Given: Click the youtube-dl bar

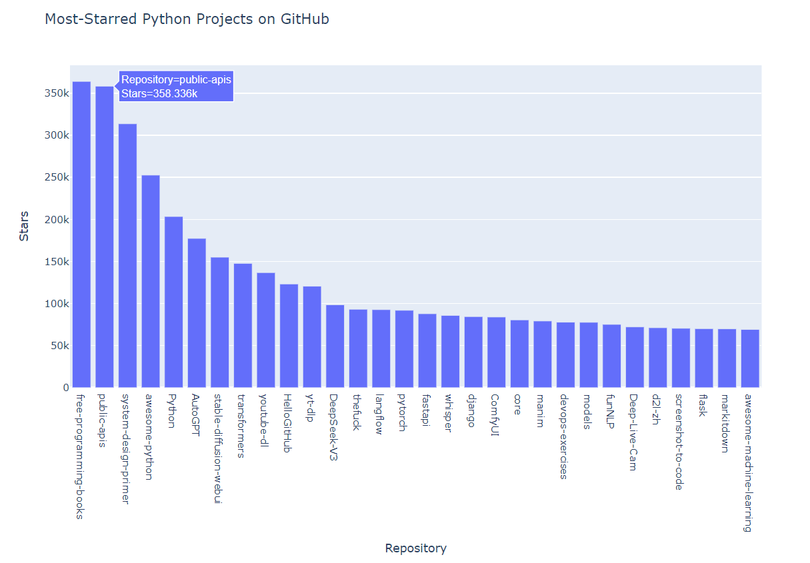Looking at the screenshot, I should [x=266, y=330].
